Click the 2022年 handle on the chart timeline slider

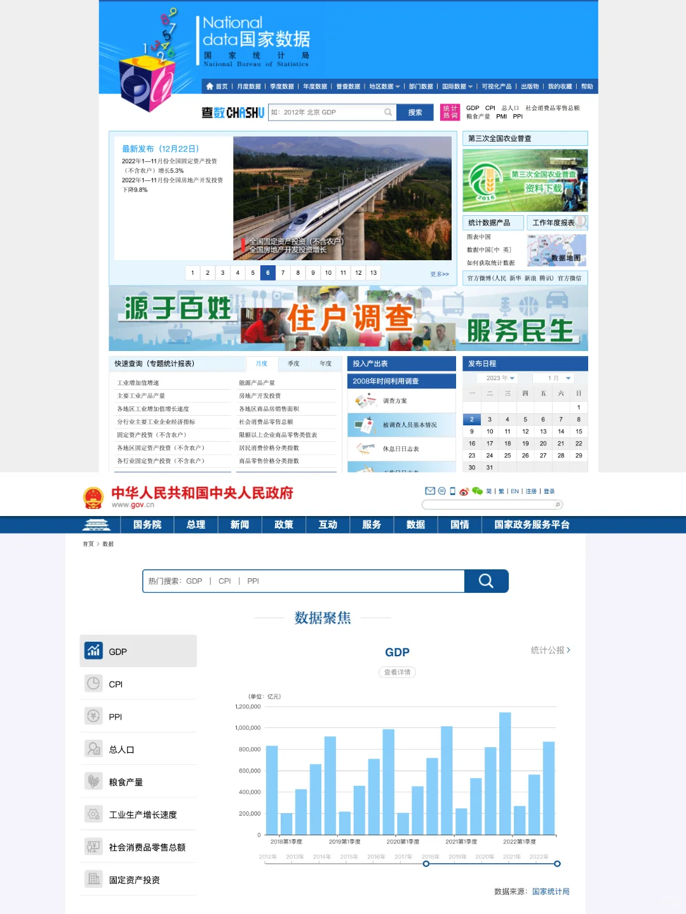click(557, 864)
